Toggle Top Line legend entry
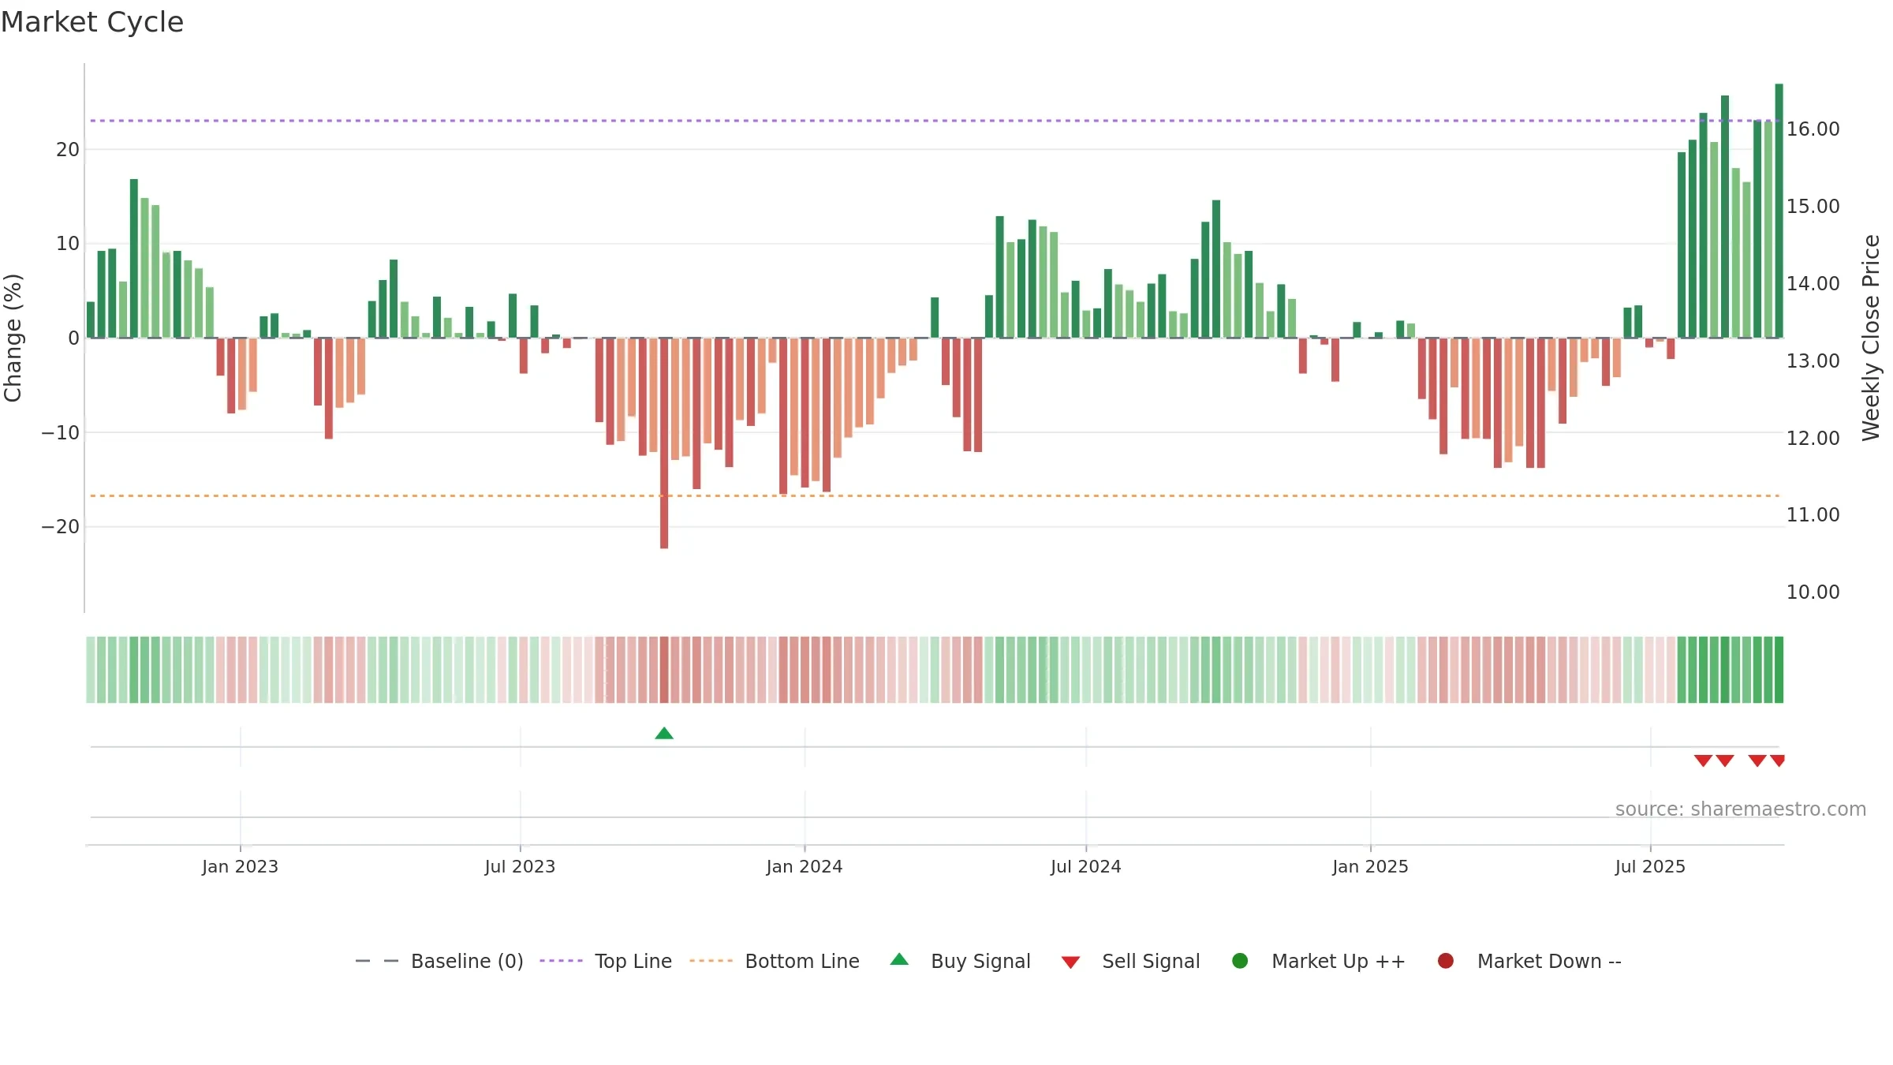1893x1065 pixels. [x=606, y=961]
